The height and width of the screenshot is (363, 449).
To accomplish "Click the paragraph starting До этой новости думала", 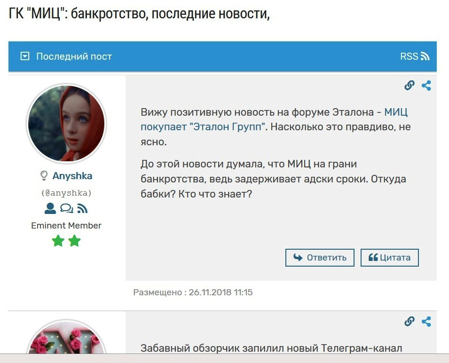I will click(274, 179).
